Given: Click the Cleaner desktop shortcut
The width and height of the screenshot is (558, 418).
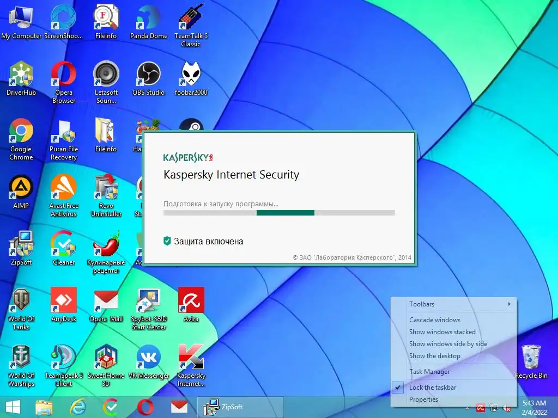Looking at the screenshot, I should pos(63,248).
